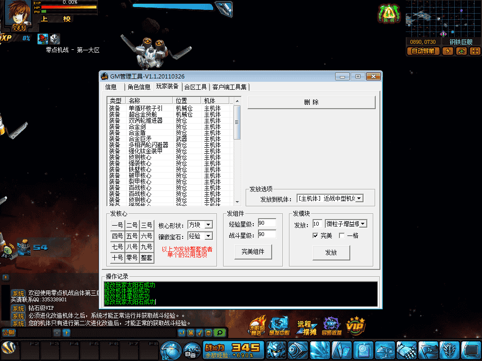Click the robot head mecha icon
This screenshot has height=361, width=482.
click(x=276, y=350)
